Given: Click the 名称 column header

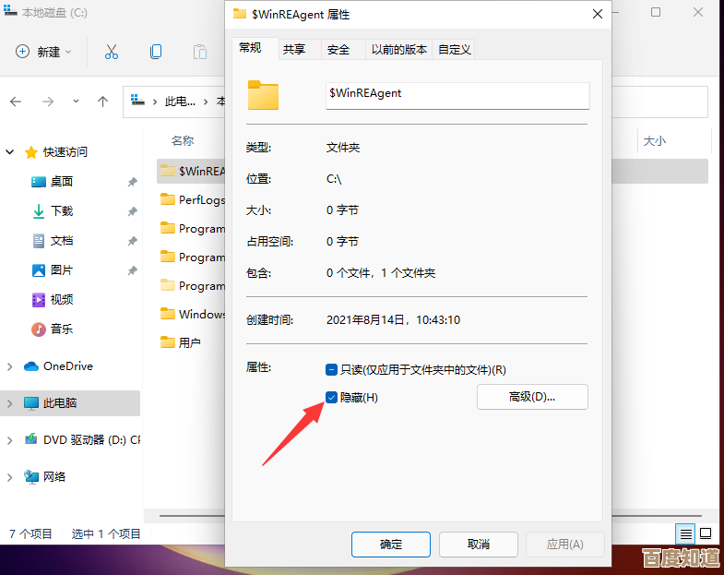Looking at the screenshot, I should click(x=183, y=141).
